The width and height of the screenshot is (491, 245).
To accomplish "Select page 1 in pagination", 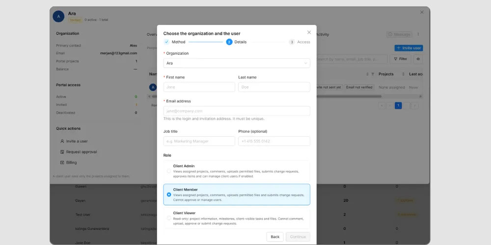I will [x=398, y=106].
